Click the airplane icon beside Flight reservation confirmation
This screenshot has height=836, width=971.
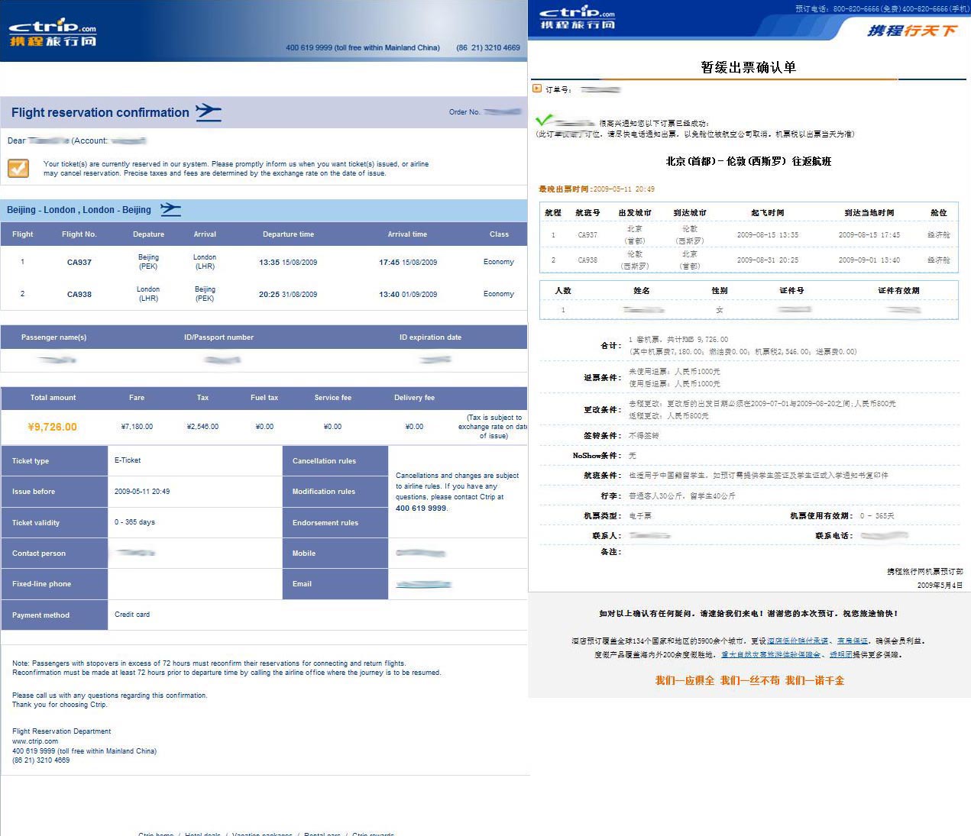[x=208, y=112]
